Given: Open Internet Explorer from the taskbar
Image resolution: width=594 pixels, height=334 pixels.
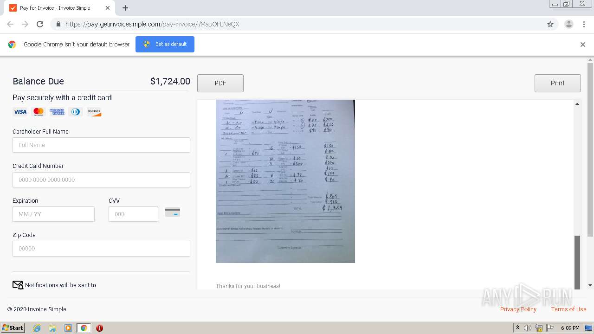Looking at the screenshot, I should coord(37,328).
